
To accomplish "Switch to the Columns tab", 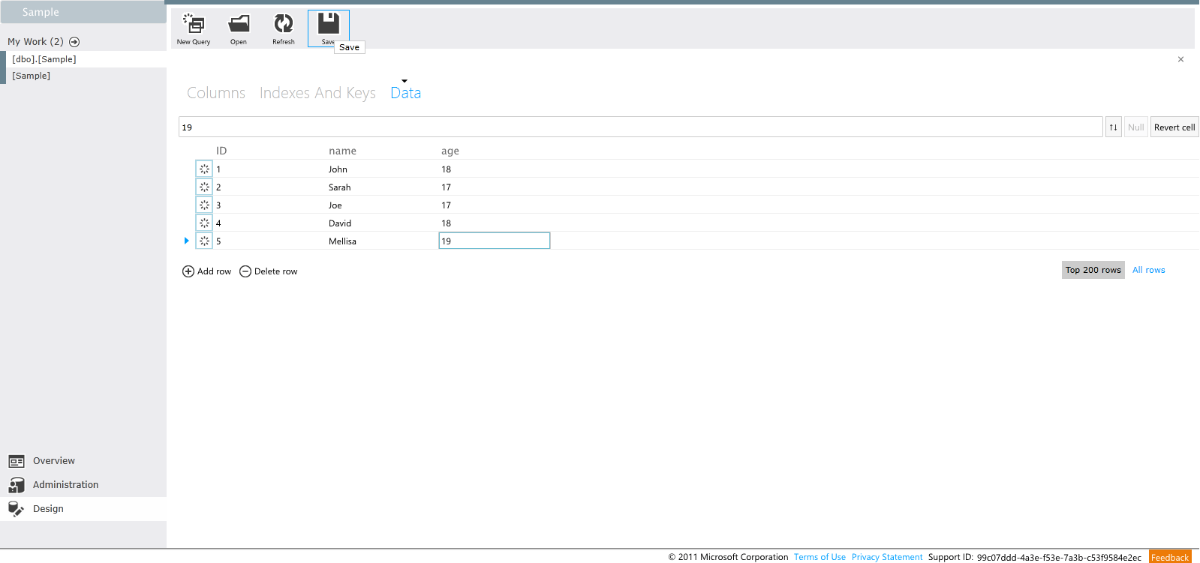I will 216,93.
